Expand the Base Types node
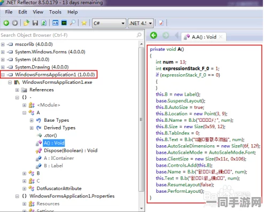264x212 pixels. click(32, 120)
